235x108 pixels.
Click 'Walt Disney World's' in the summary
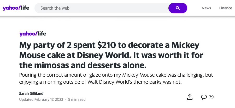(108, 82)
